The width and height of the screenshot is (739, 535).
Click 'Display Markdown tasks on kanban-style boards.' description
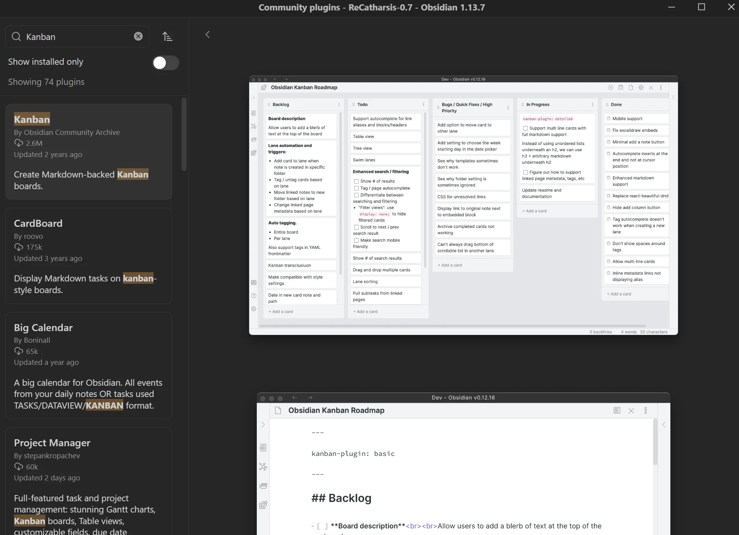[85, 284]
